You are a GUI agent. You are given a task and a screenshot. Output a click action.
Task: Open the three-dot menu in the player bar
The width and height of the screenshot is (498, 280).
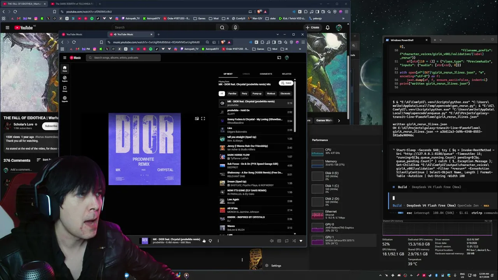point(218,241)
